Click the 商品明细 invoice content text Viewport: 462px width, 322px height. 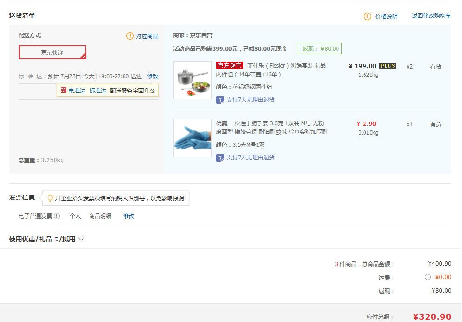pyautogui.click(x=100, y=216)
